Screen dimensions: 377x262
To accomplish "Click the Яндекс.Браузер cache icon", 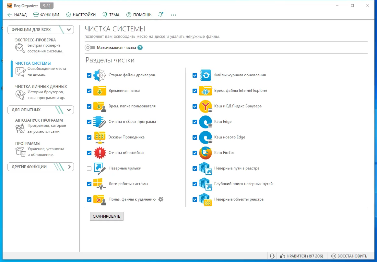I will point(205,106).
